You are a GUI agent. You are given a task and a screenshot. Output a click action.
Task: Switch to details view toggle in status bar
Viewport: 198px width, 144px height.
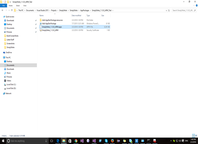[193, 136]
